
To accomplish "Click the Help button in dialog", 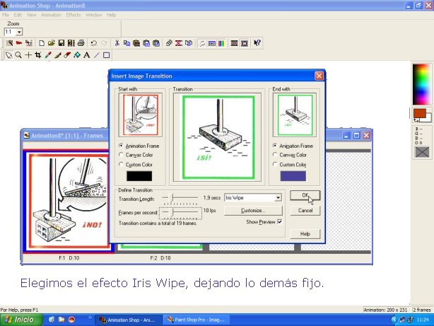I will click(305, 234).
